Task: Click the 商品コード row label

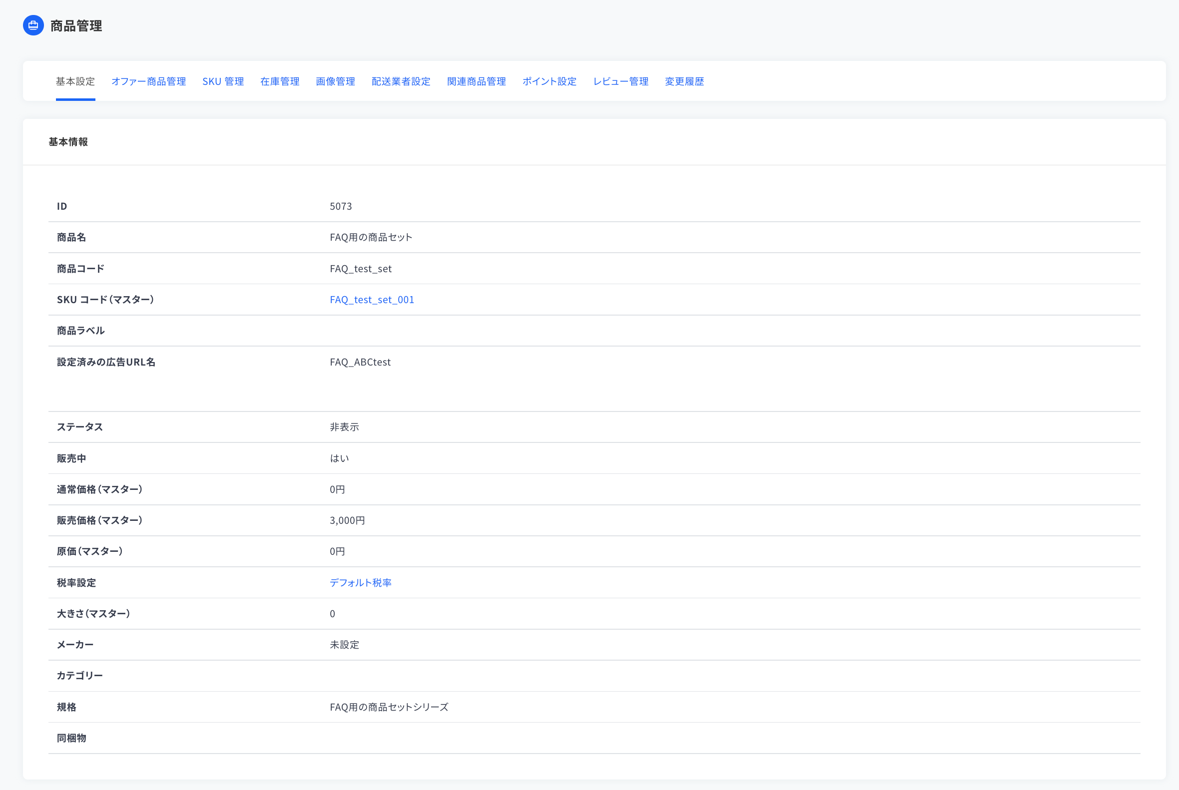Action: (x=80, y=269)
